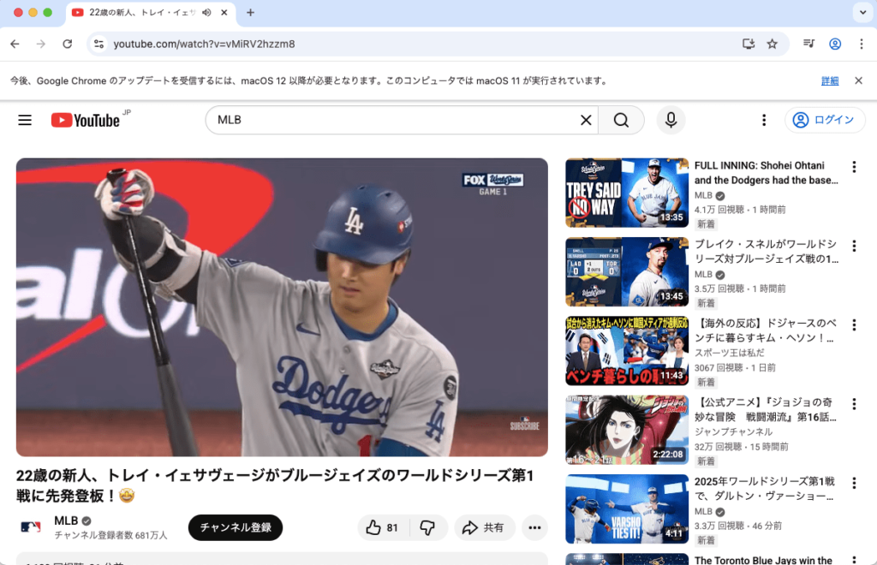The height and width of the screenshot is (565, 877).
Task: Open options menu for ジョジョ video
Action: (x=854, y=403)
